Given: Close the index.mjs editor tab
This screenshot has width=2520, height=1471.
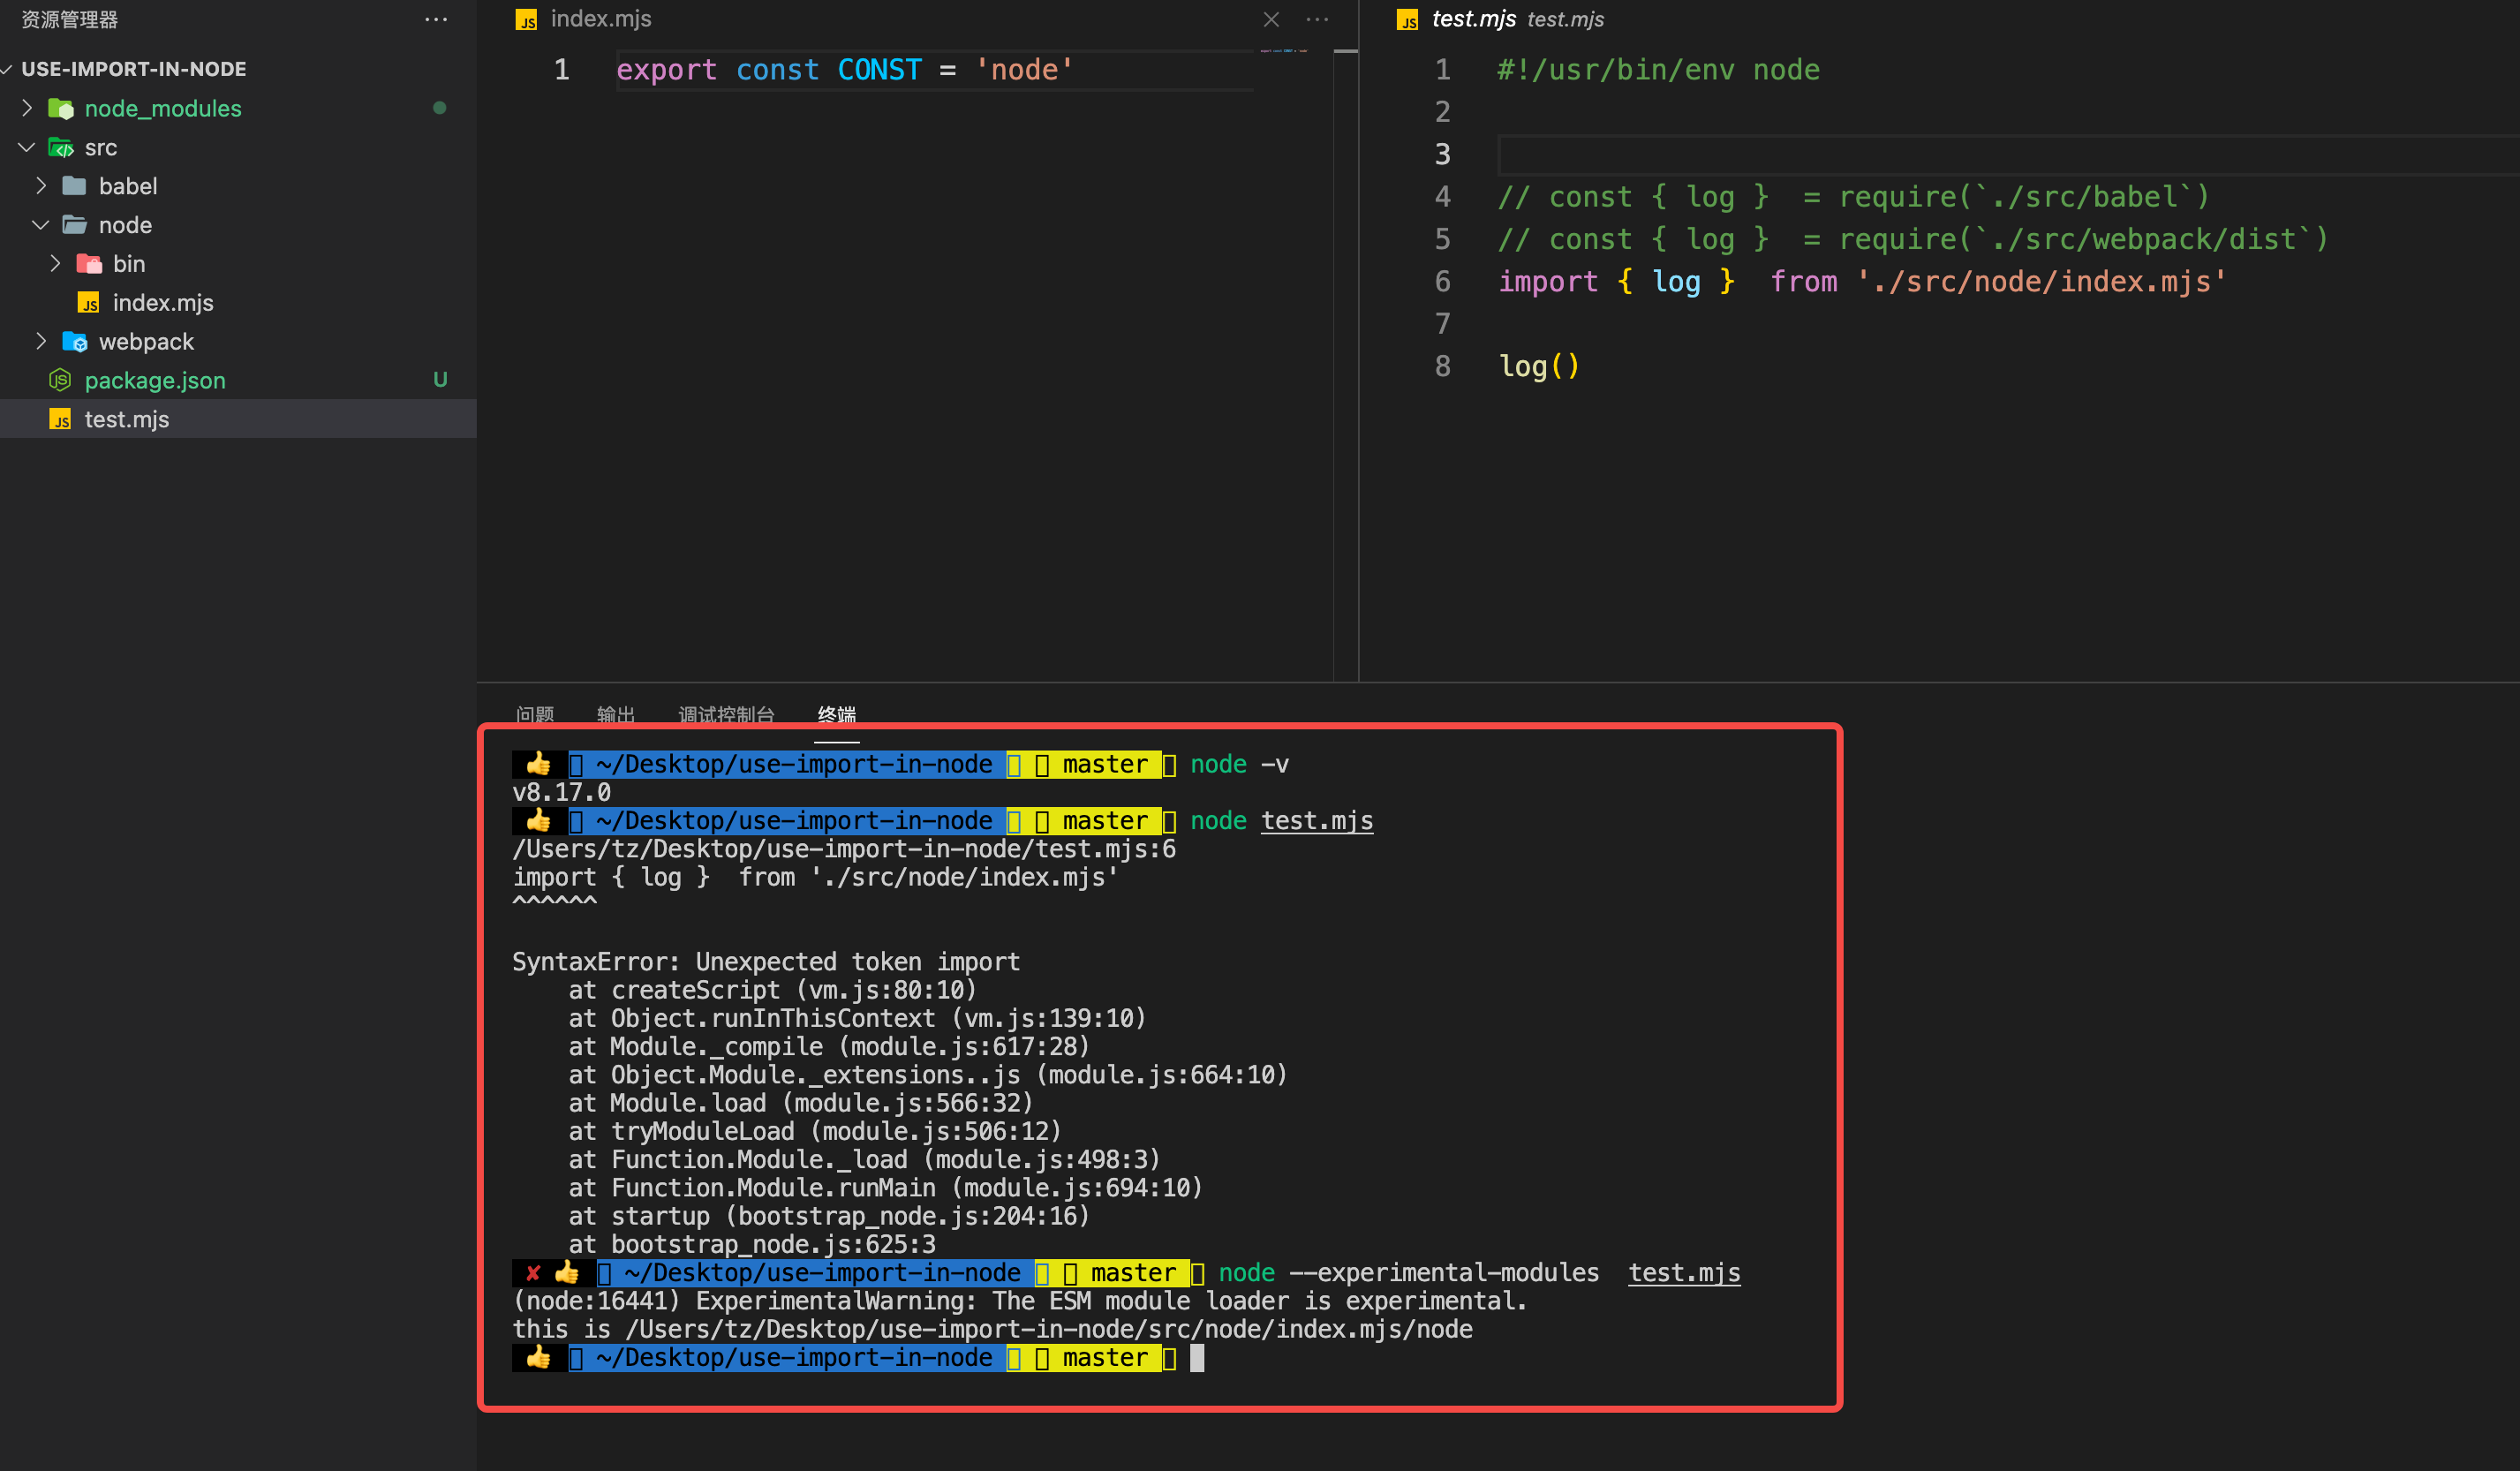Looking at the screenshot, I should tap(1271, 19).
